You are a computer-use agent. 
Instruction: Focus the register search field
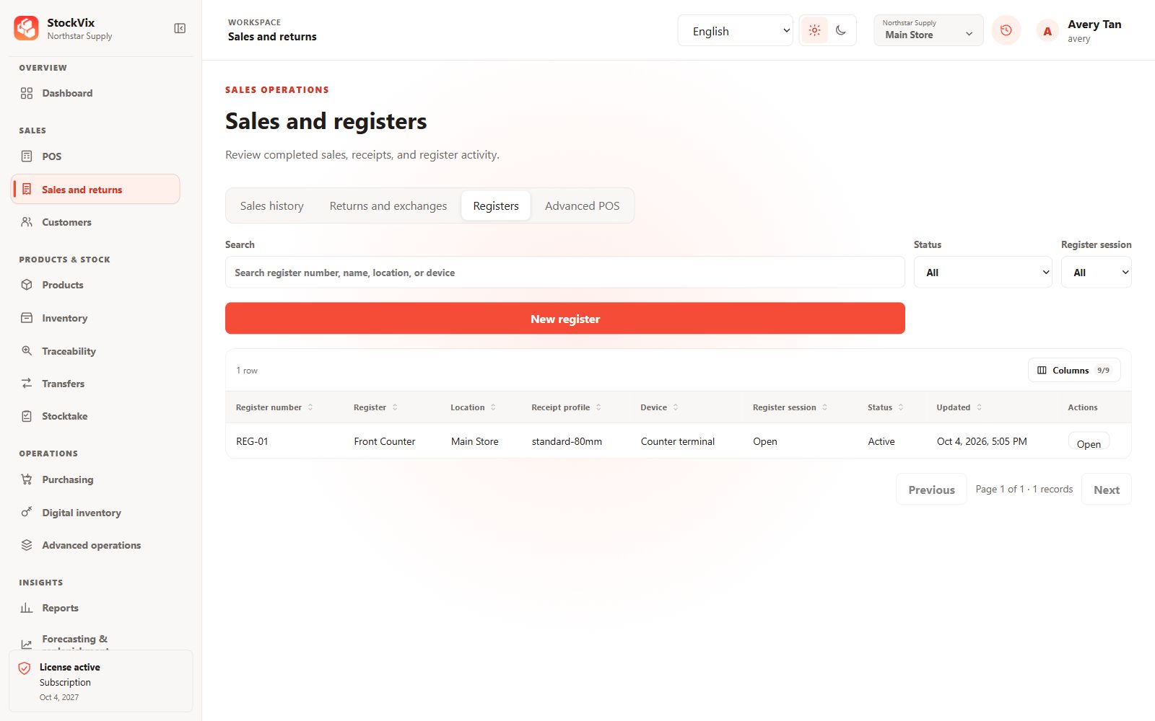coord(565,273)
